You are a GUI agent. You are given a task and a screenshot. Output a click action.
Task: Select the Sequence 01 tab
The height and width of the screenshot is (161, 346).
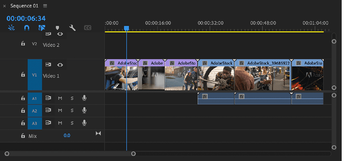pyautogui.click(x=24, y=6)
